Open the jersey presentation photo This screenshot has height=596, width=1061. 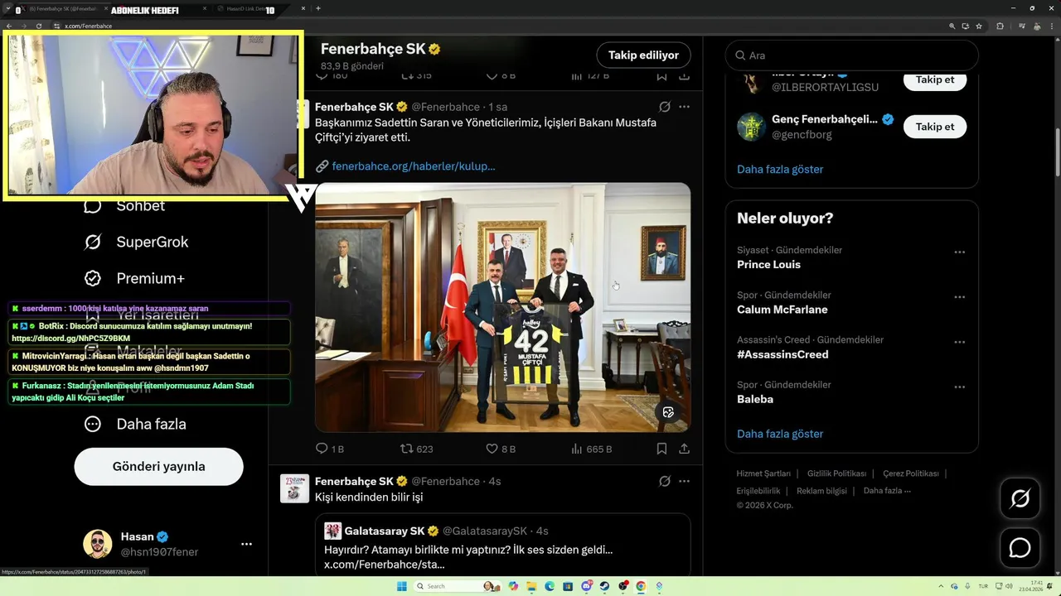(x=502, y=307)
